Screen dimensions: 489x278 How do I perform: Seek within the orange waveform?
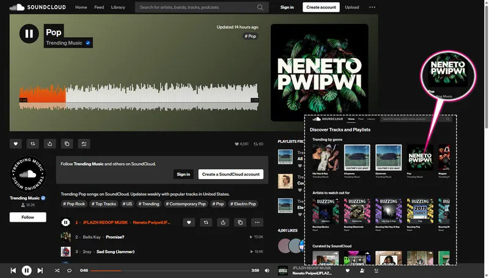point(42,97)
